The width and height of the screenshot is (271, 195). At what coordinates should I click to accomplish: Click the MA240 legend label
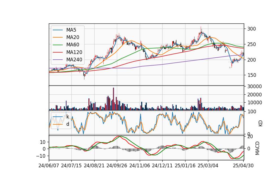tap(74, 60)
